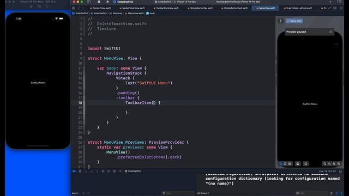Tap the ellipsis toolbar item in preview device
349x196 pixels.
pyautogui.click(x=336, y=44)
